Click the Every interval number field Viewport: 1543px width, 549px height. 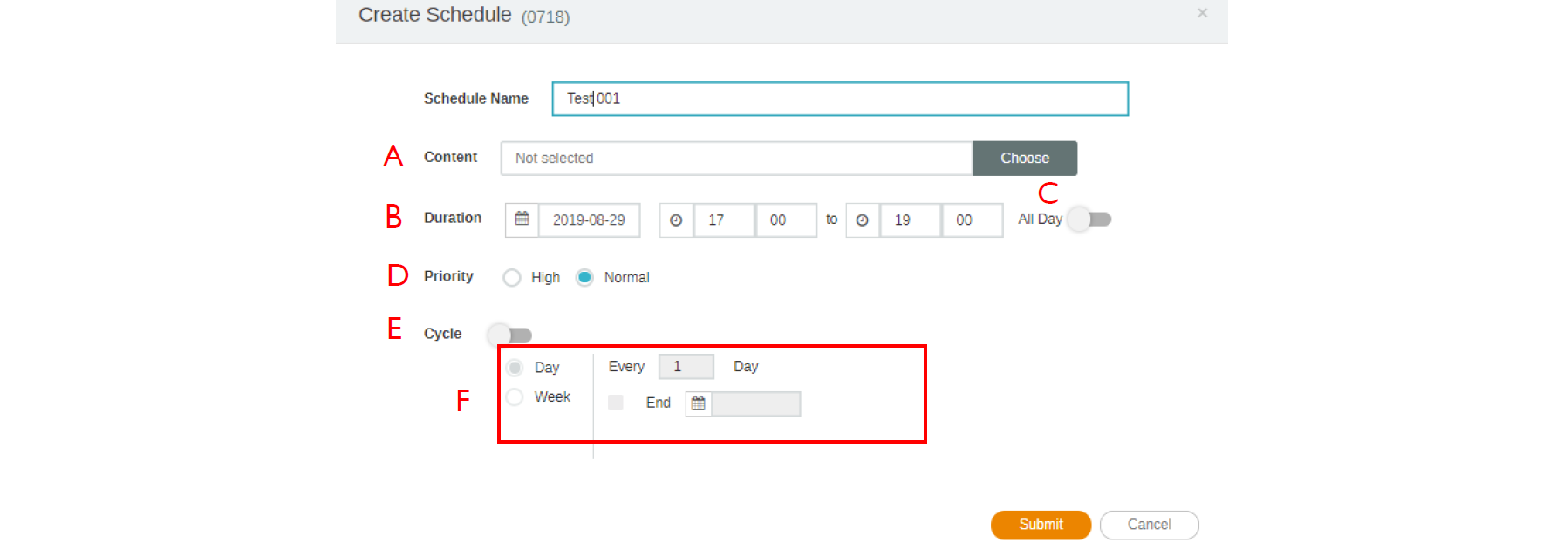pos(686,367)
